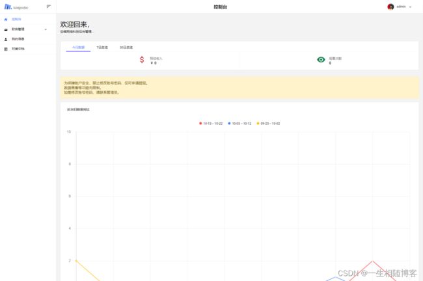The image size is (423, 281).
Task: Click the document icon for 对接文档
Action: [6, 49]
